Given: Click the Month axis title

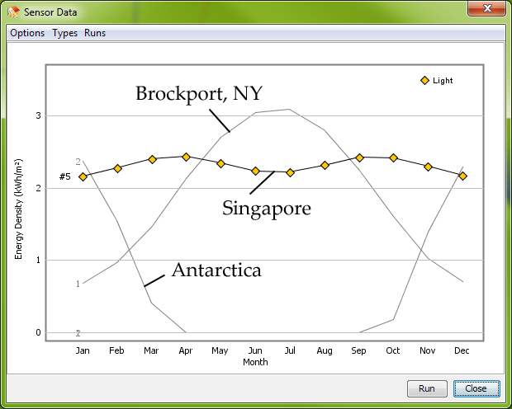Looking at the screenshot, I should pyautogui.click(x=255, y=362).
